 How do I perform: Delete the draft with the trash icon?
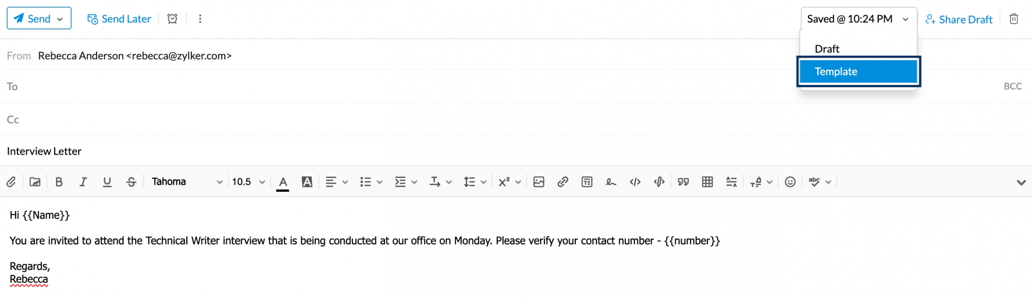pos(1013,19)
